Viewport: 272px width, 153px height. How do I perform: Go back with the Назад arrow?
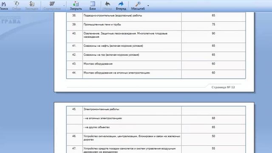pos(108,6)
